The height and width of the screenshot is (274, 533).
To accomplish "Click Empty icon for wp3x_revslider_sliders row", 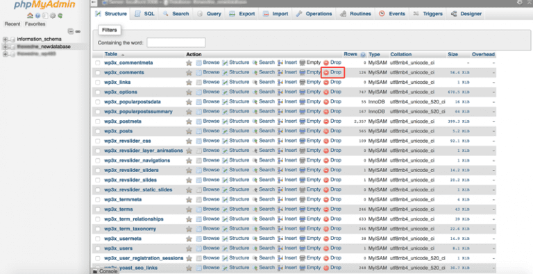I will (x=302, y=171).
